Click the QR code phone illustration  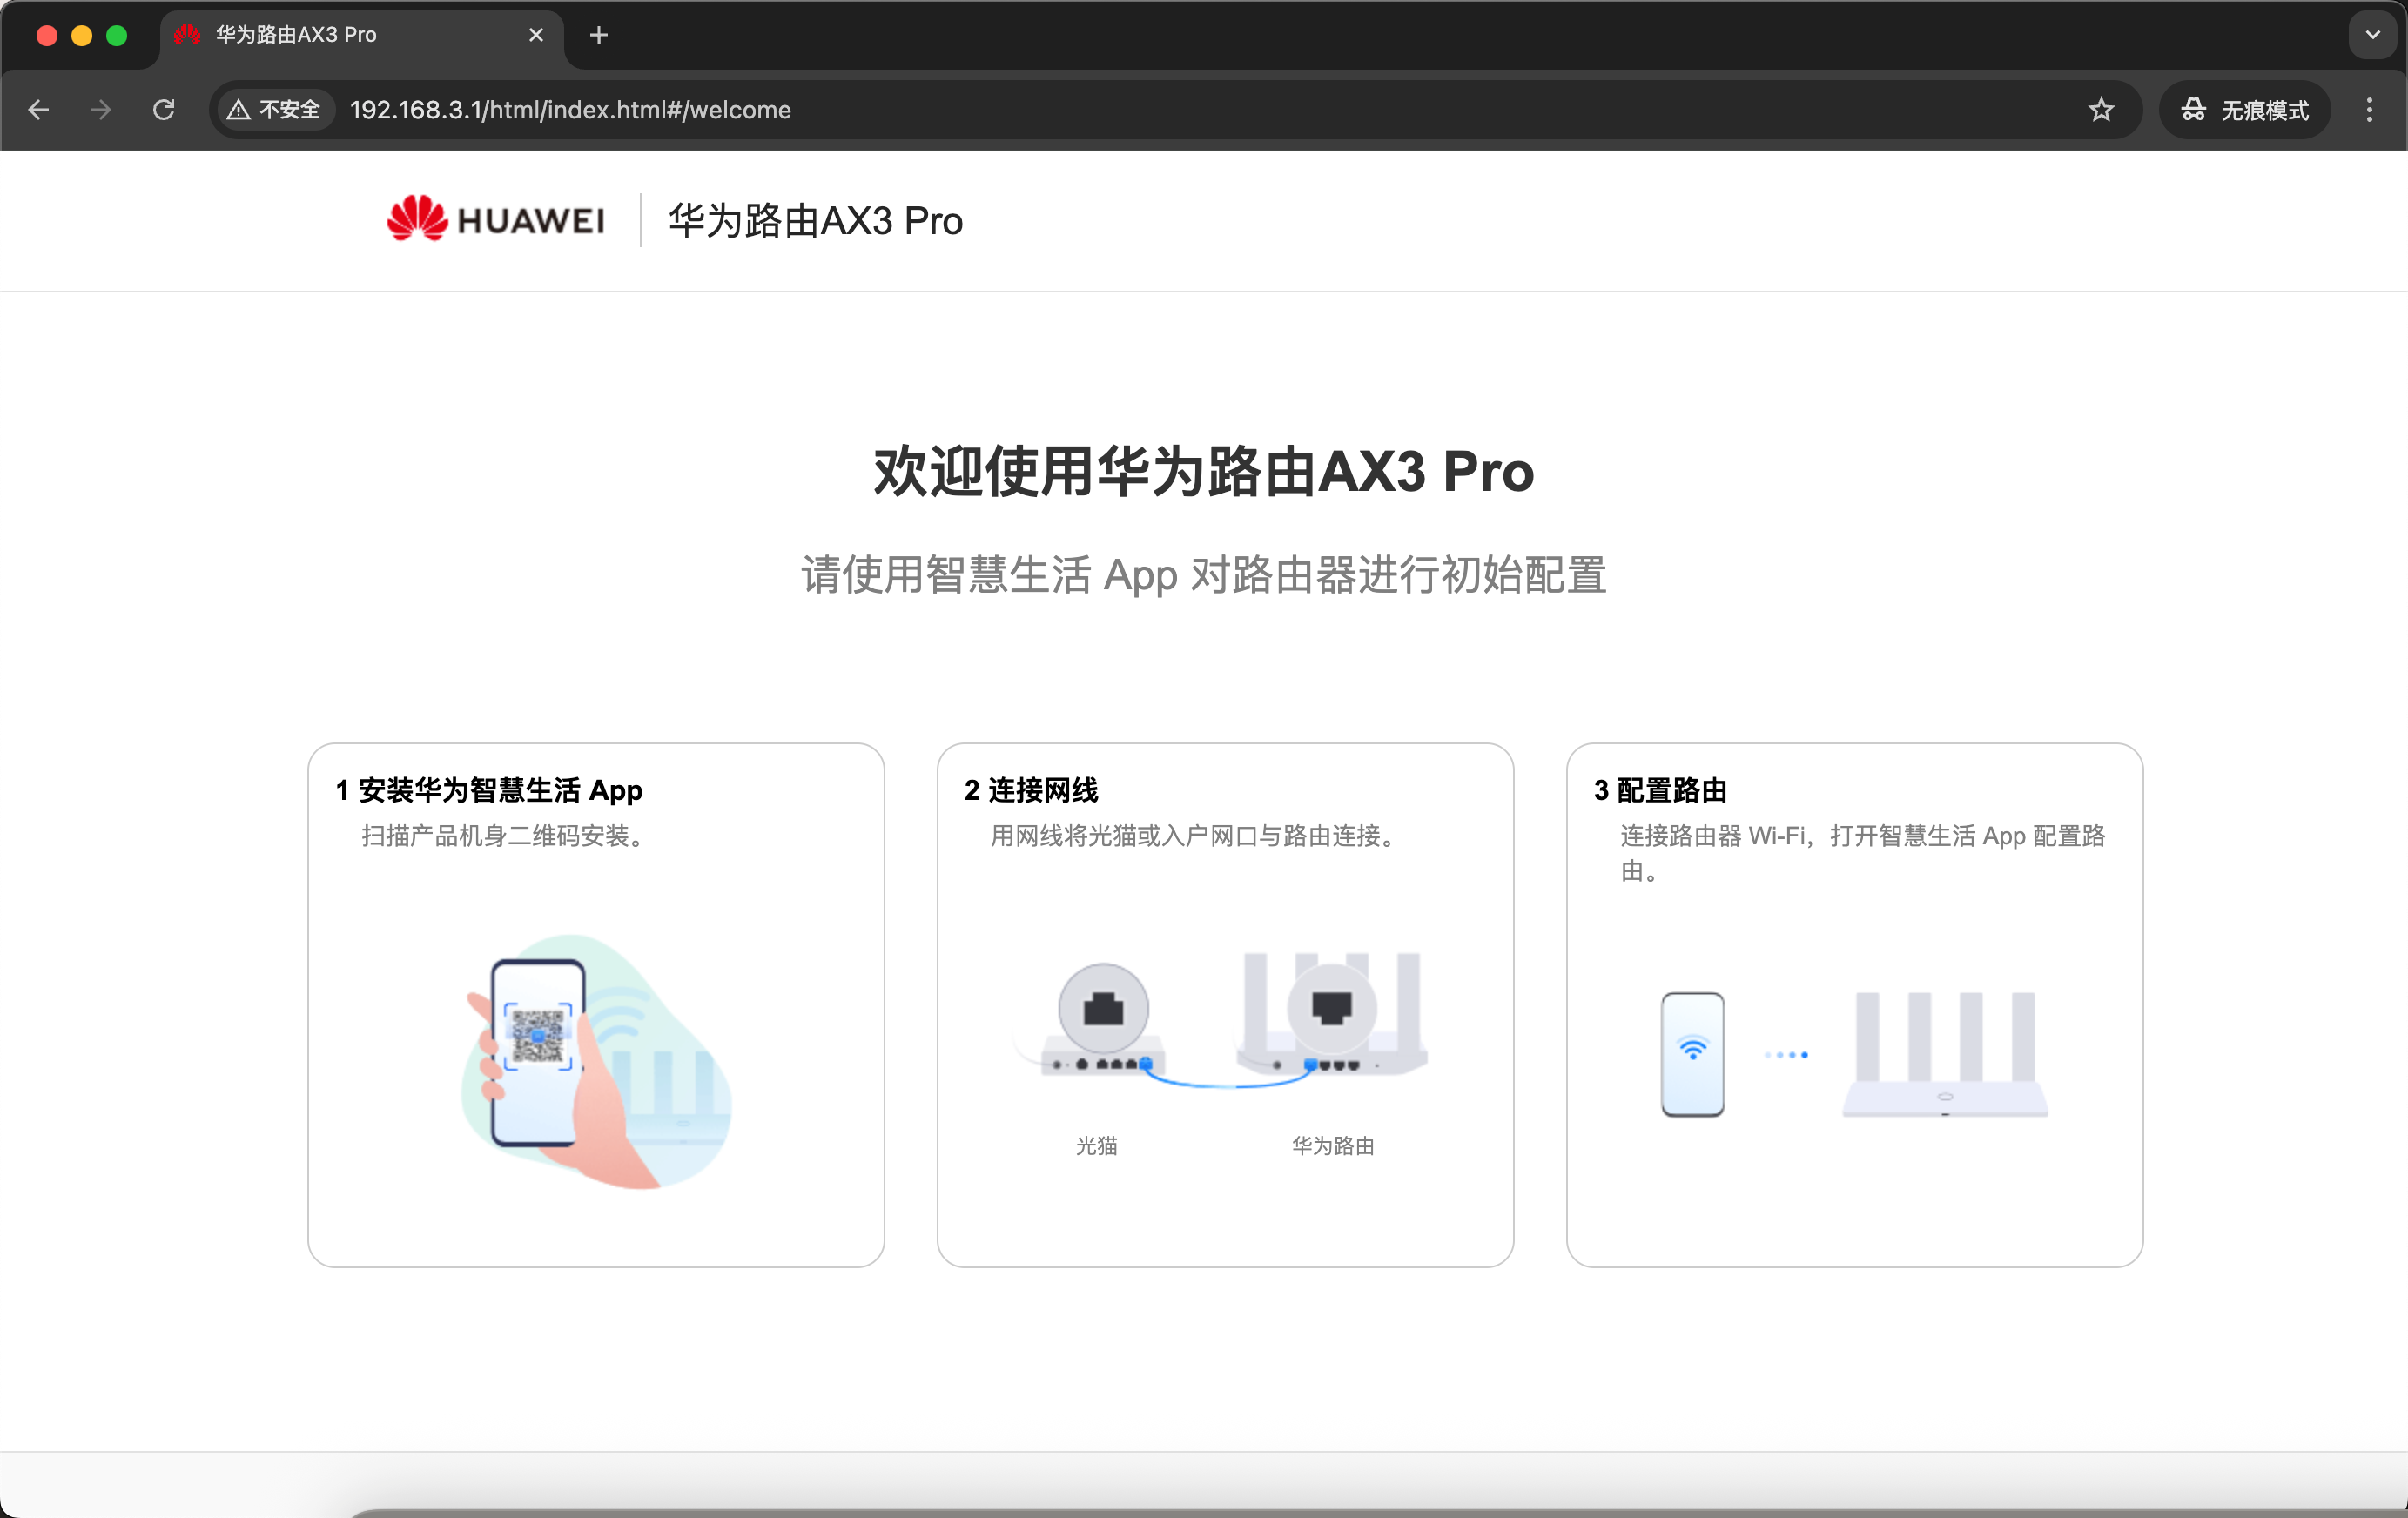coord(596,1060)
